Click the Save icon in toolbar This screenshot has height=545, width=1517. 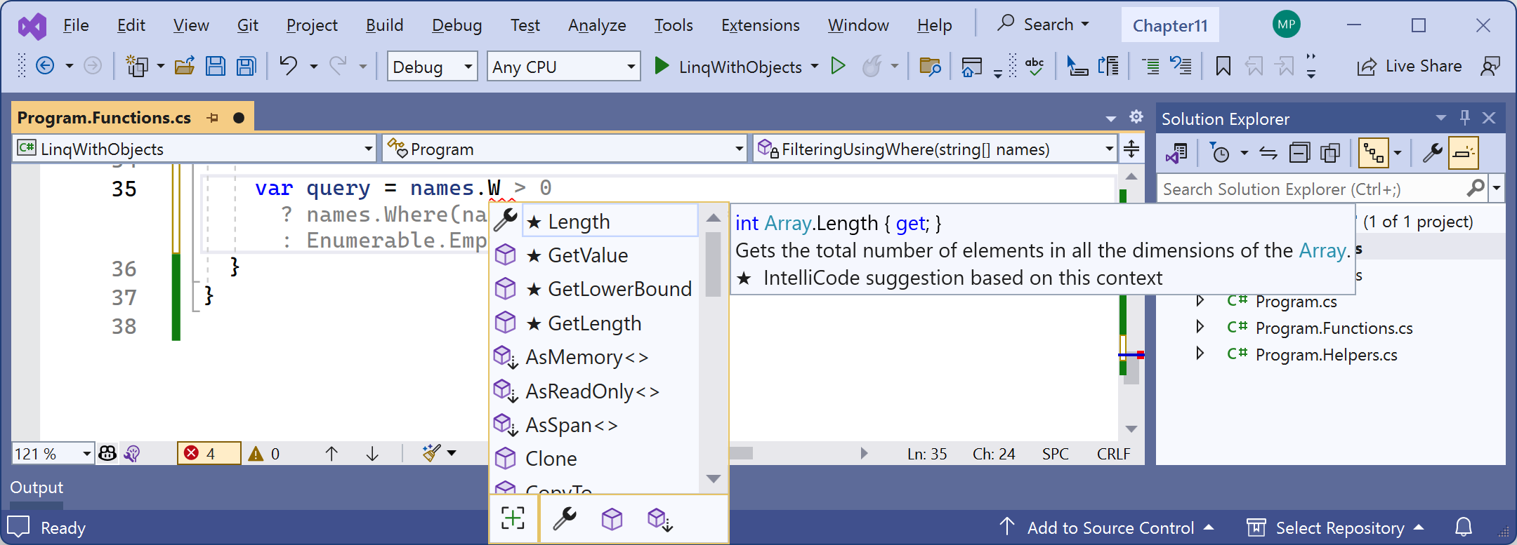click(x=215, y=67)
